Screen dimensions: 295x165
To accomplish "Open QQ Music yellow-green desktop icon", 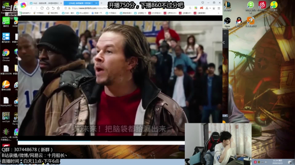I will pyautogui.click(x=274, y=6).
